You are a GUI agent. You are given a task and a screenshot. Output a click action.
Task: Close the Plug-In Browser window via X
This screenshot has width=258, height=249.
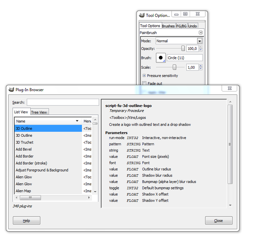(x=230, y=88)
